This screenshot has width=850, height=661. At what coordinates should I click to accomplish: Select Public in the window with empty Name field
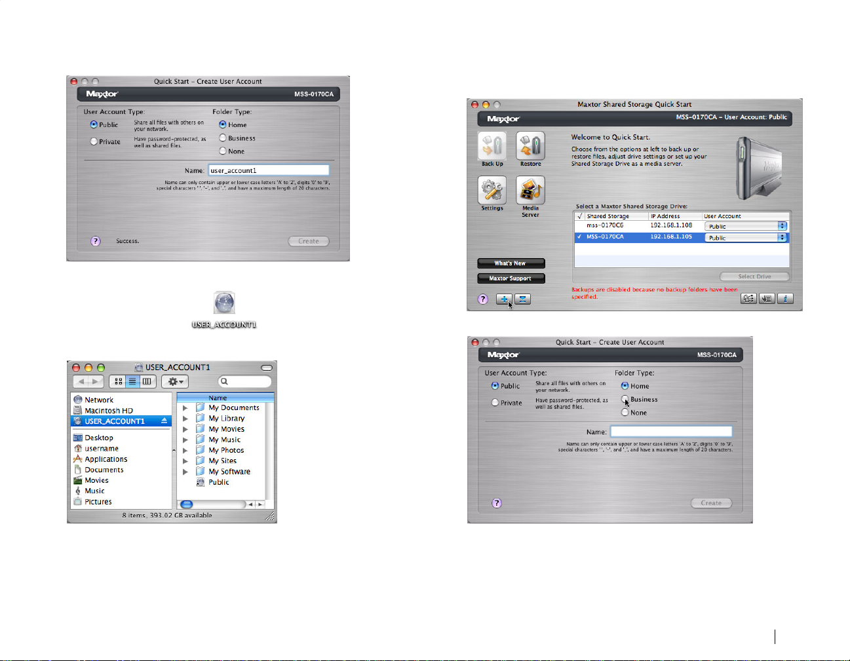click(x=495, y=386)
